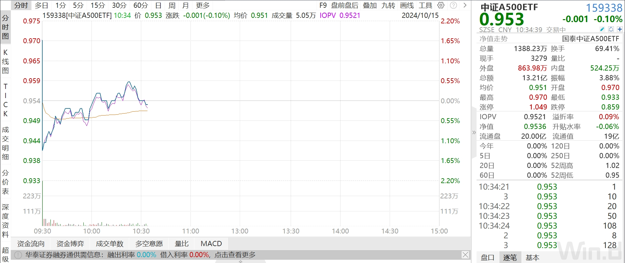Click 升贴水率 value -0.06%
The width and height of the screenshot is (625, 263).
click(x=607, y=127)
